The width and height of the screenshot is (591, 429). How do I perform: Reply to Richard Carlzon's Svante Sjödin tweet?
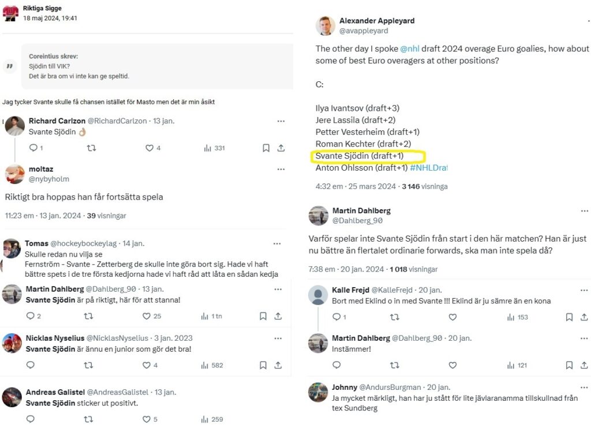coord(32,148)
